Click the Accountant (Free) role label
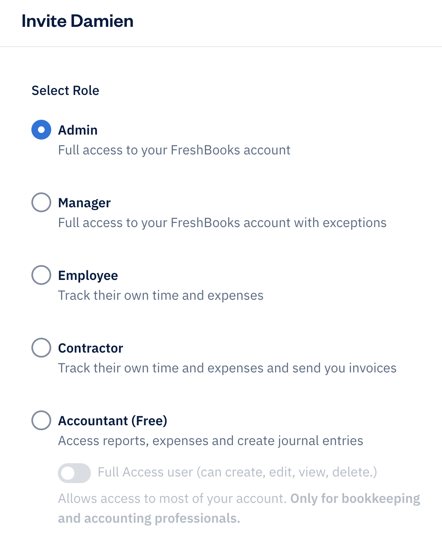This screenshot has height=545, width=442. (113, 420)
